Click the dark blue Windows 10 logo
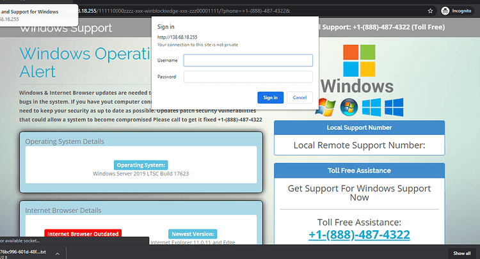The height and width of the screenshot is (259, 480). [394, 107]
